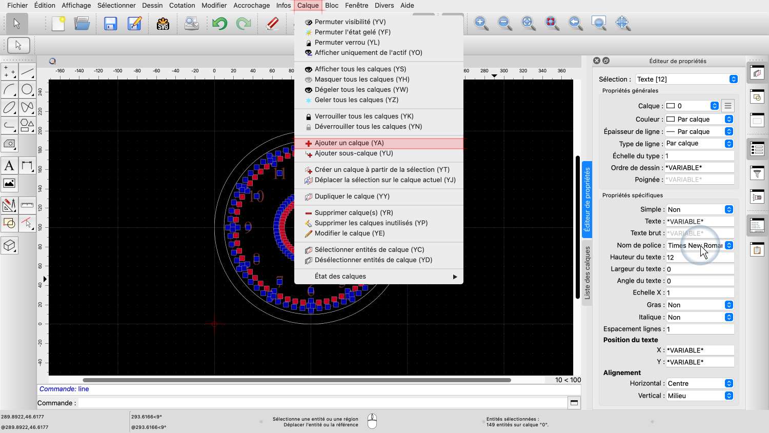Click the SVG export icon

(163, 24)
